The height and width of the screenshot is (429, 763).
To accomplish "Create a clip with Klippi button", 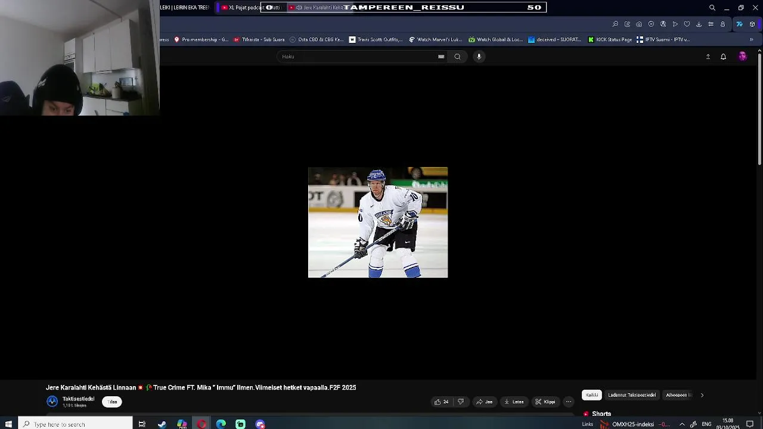I will pos(545,402).
